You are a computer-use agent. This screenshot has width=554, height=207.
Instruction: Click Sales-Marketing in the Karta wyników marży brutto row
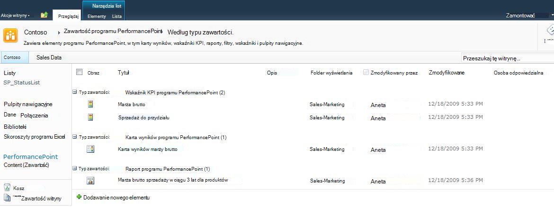pos(327,149)
